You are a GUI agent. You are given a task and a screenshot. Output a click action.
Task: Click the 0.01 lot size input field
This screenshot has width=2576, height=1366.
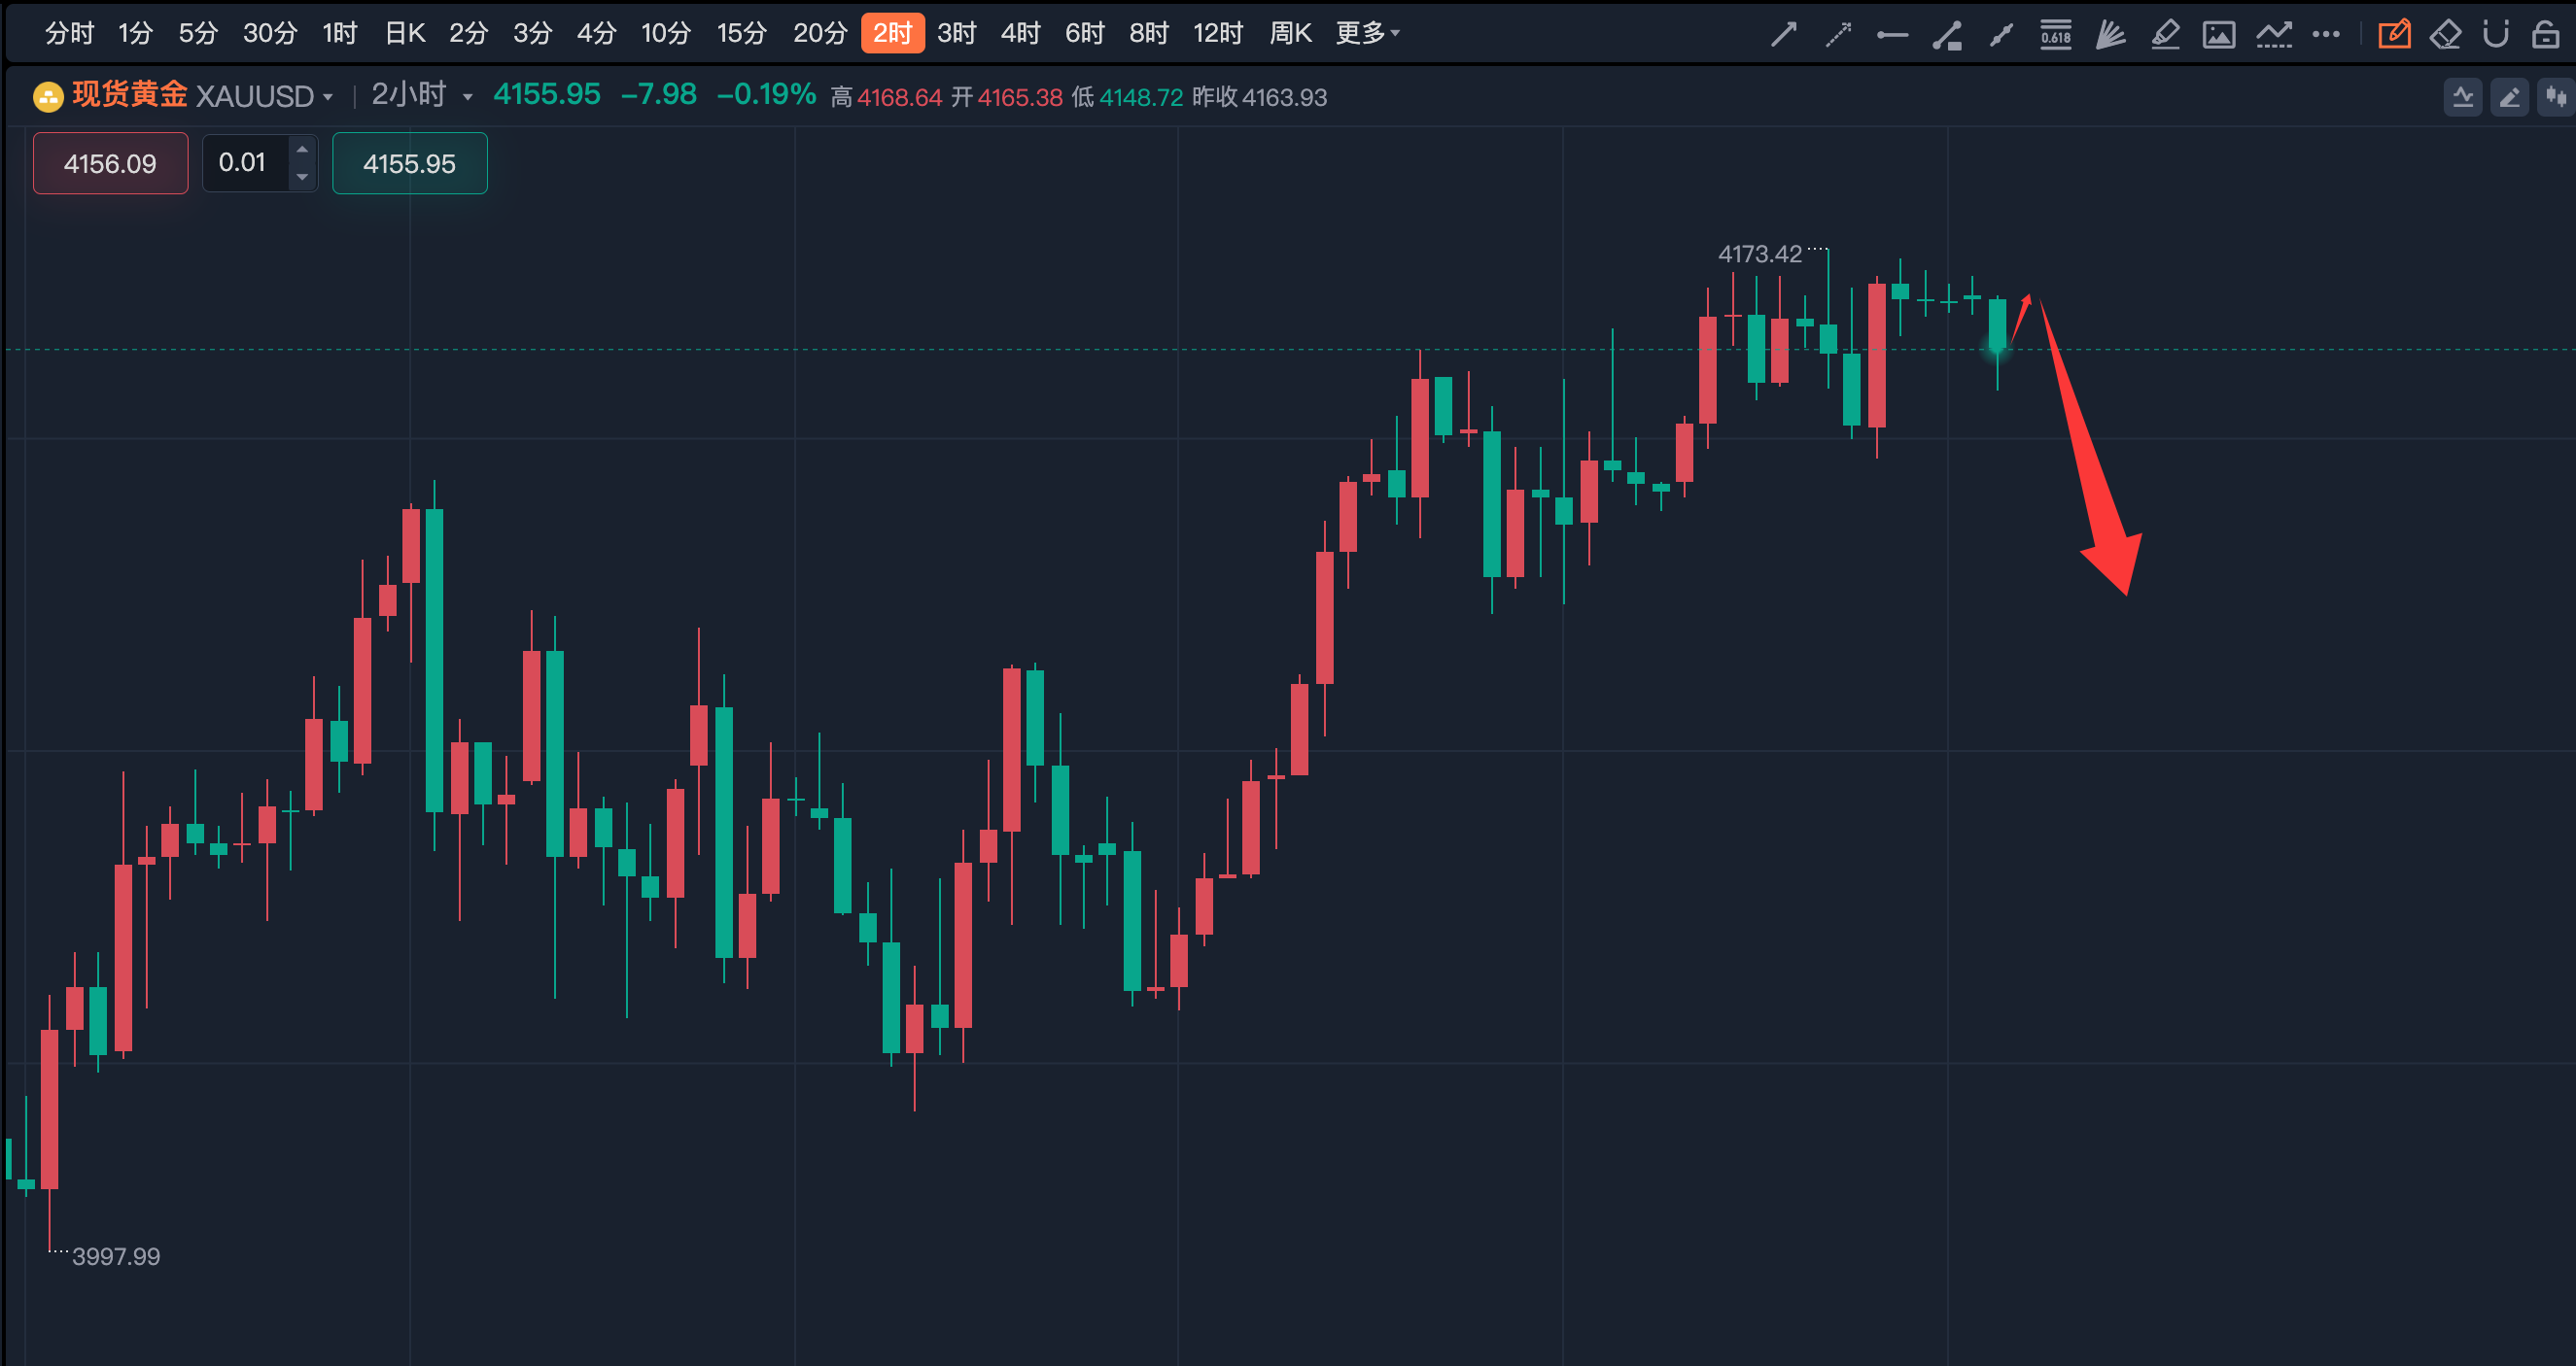[x=243, y=163]
